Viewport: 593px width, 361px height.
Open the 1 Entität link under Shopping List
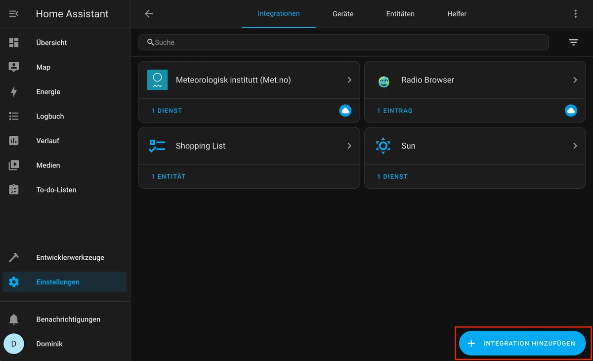click(169, 176)
